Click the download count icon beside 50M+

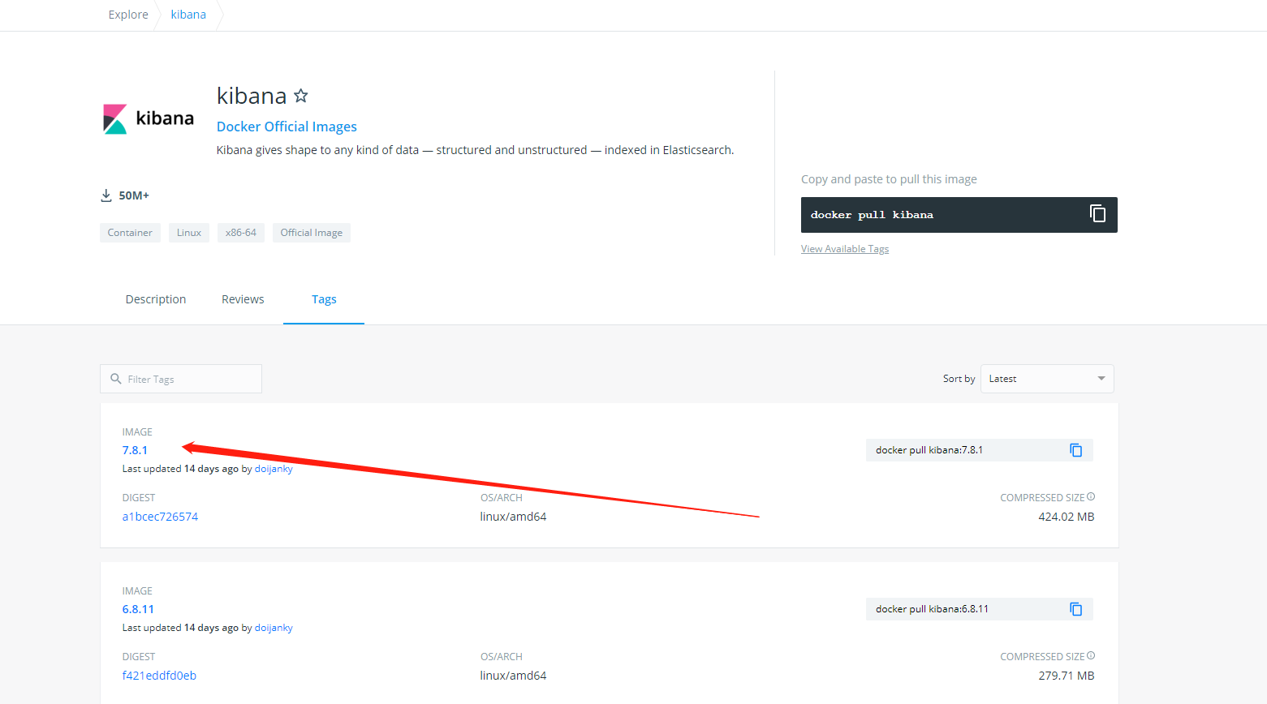point(106,195)
